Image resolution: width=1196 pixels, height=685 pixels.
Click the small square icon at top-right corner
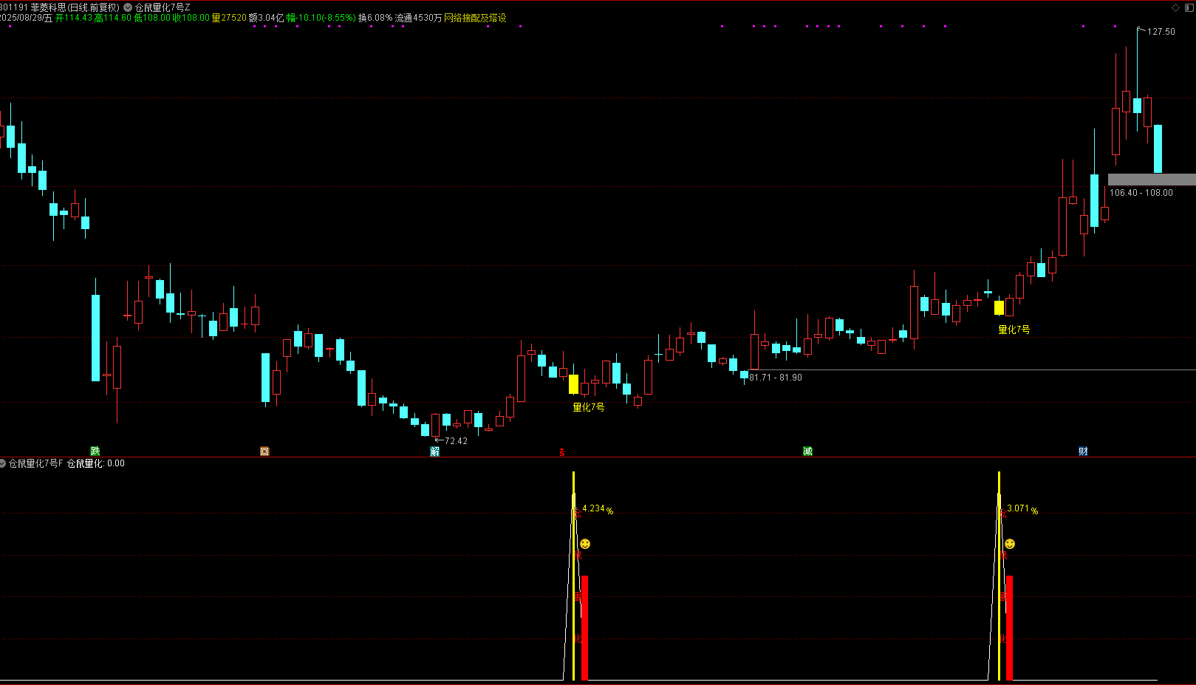pyautogui.click(x=1189, y=7)
